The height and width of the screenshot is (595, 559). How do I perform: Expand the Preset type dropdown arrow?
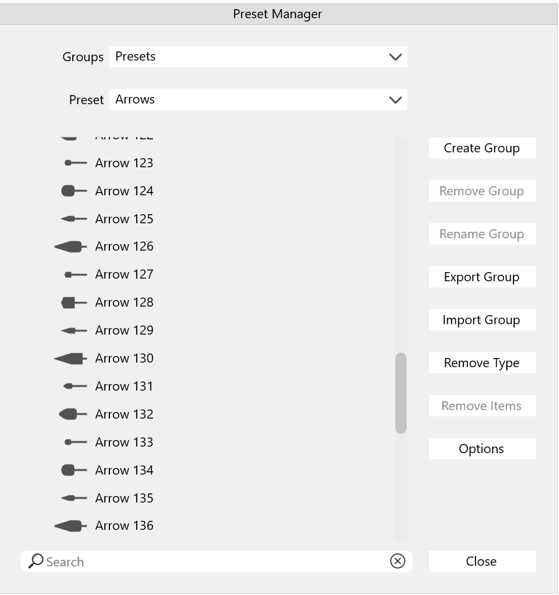(395, 100)
